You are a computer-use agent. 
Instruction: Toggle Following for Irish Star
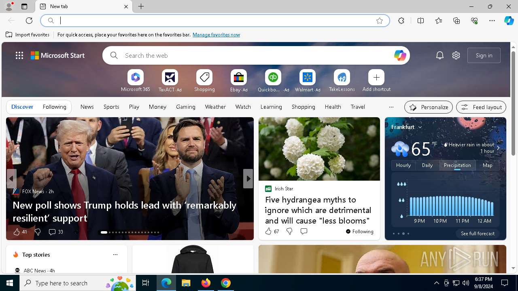[x=359, y=231]
